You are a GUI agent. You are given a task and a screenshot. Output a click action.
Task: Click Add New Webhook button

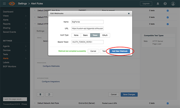(x=120, y=51)
